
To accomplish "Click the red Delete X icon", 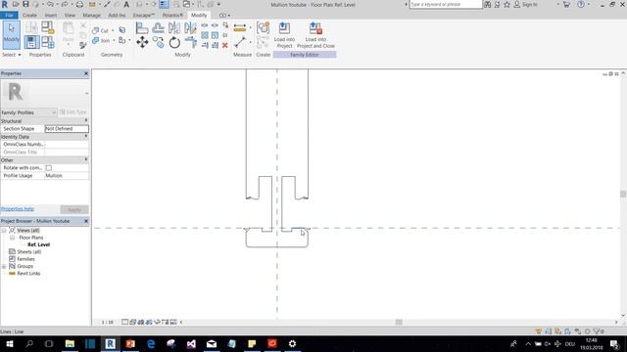I will coord(225,45).
